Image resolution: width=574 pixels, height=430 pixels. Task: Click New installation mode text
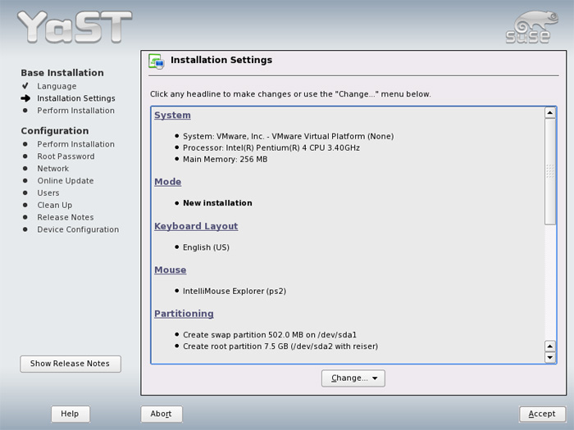(217, 203)
